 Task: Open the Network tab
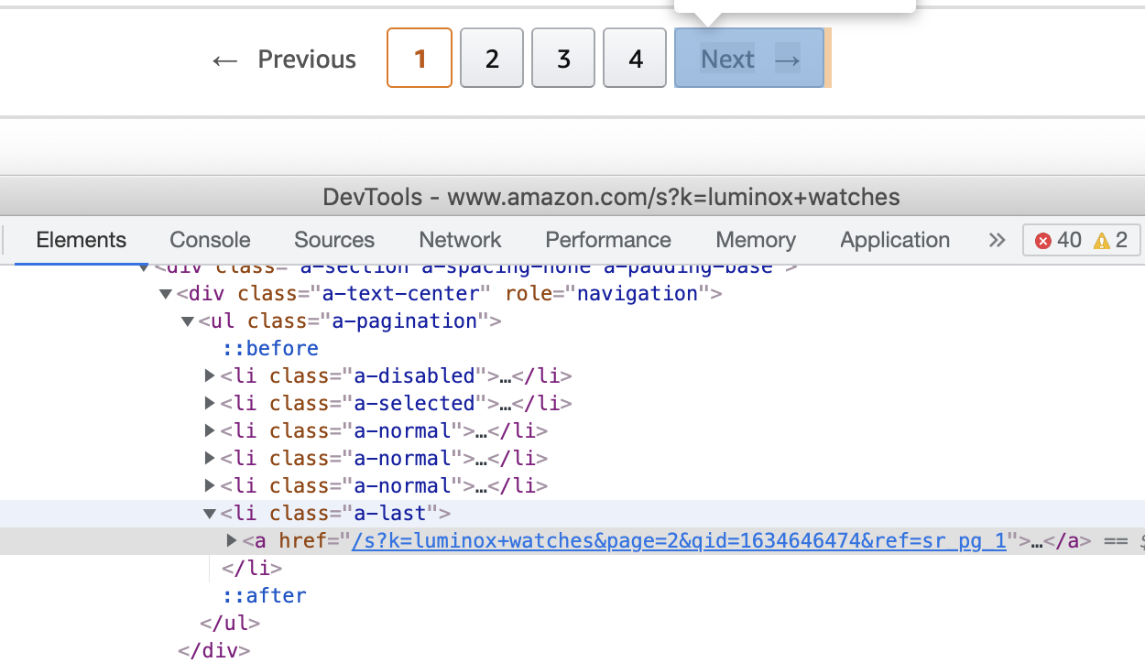(460, 240)
